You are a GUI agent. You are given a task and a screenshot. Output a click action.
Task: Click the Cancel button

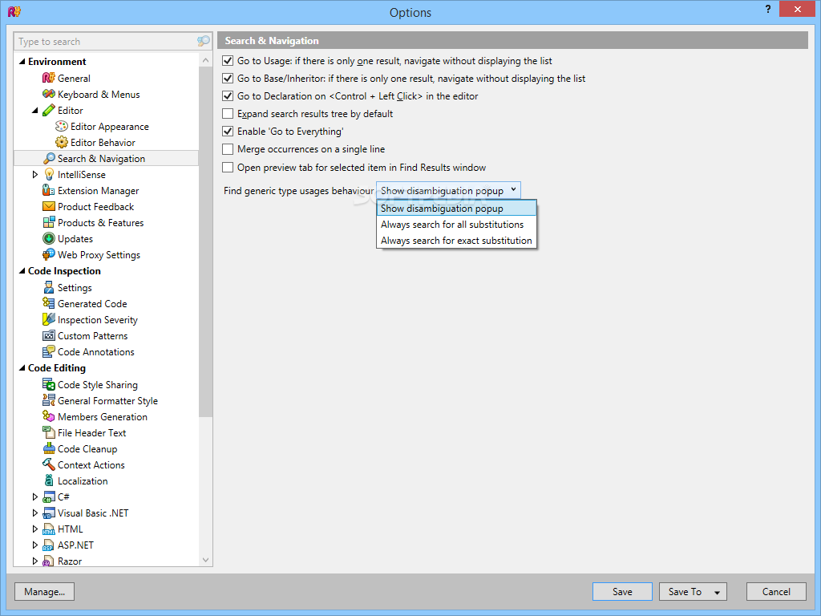coord(776,592)
